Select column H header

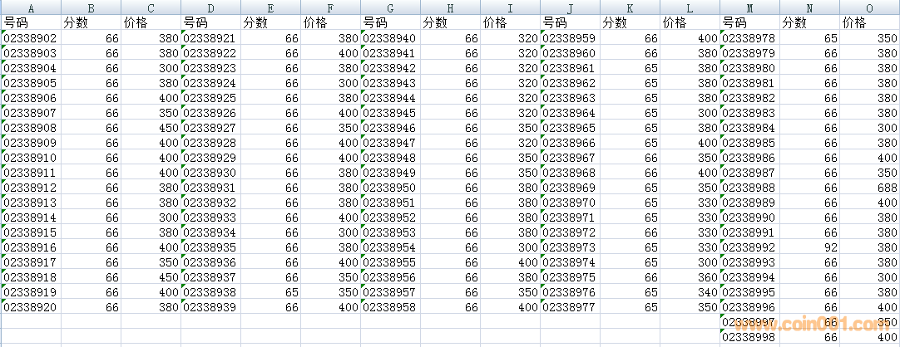pyautogui.click(x=450, y=7)
